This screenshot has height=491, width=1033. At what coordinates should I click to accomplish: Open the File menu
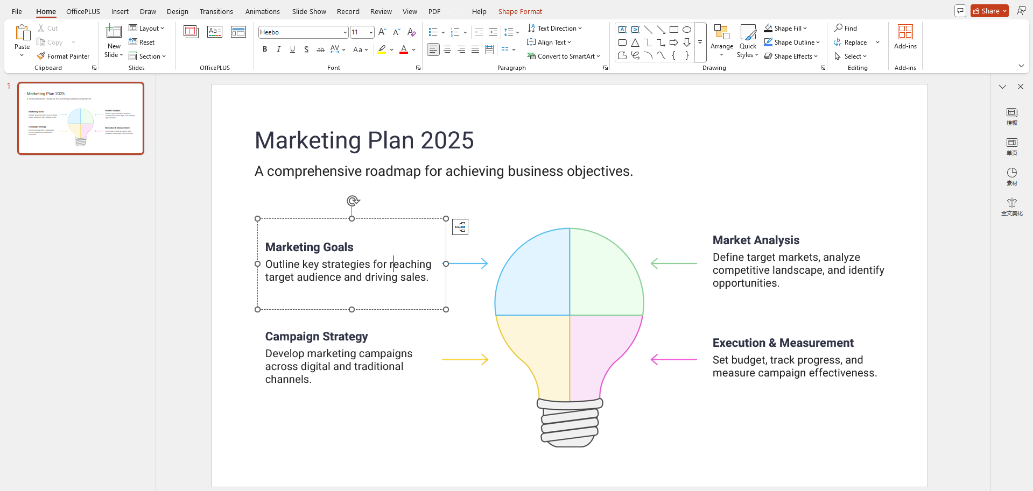pos(17,11)
